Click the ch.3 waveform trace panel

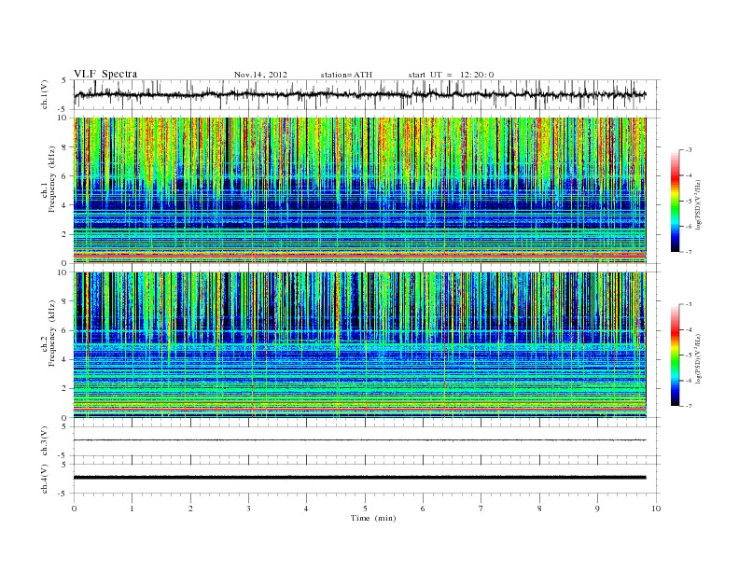(367, 441)
